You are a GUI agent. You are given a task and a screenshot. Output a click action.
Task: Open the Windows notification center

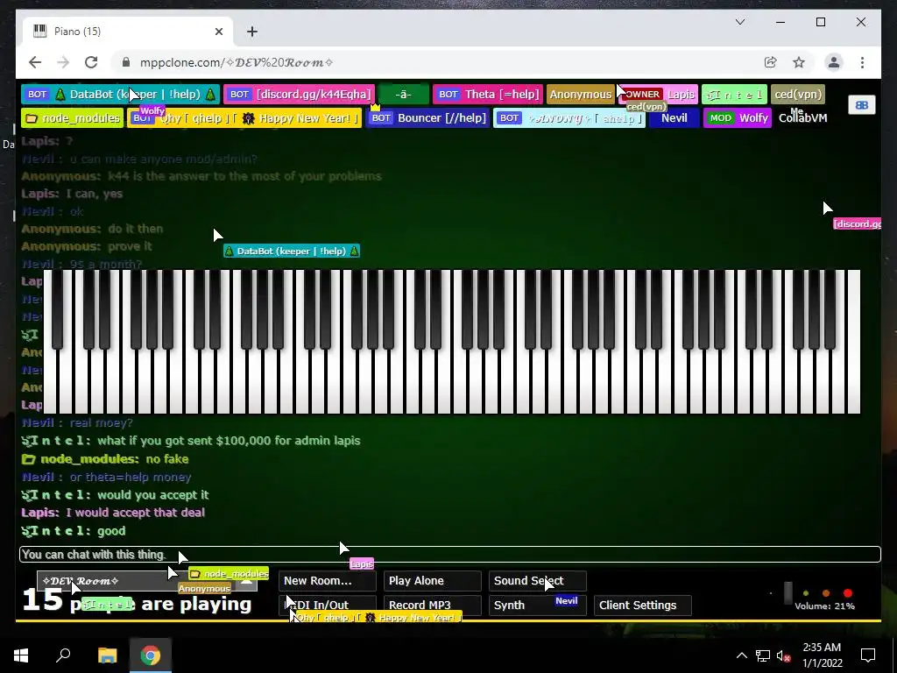tap(868, 655)
